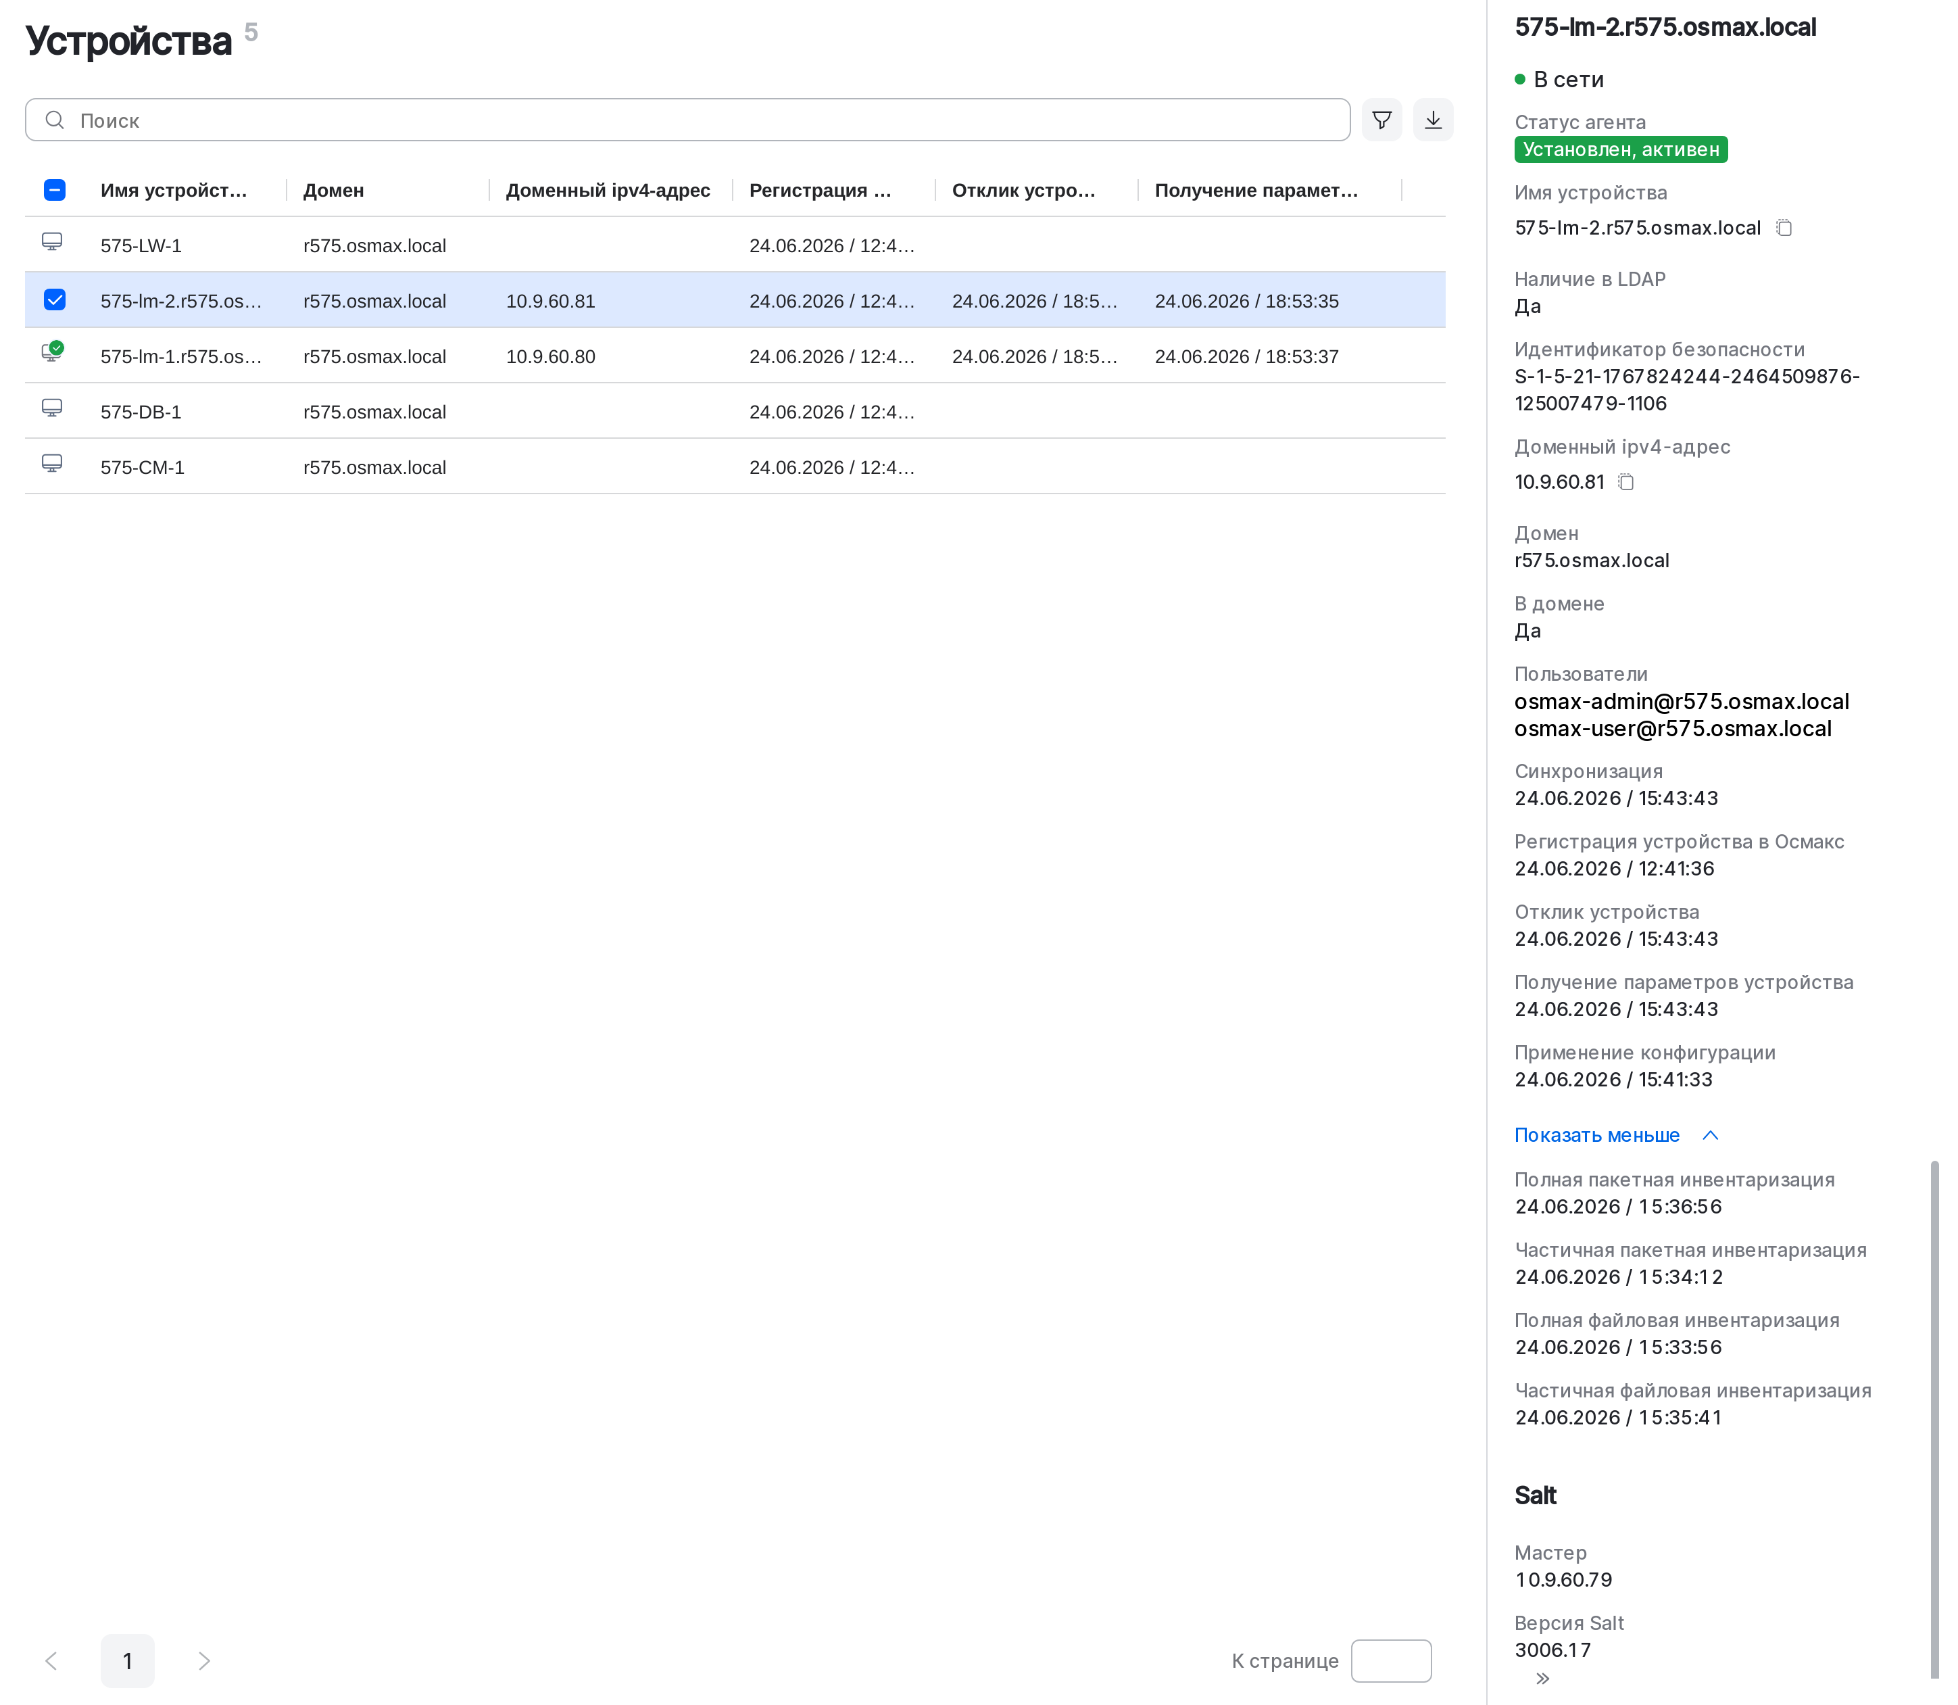
Task: Click the 24.06.2026 / 18:53:35 cell
Action: pyautogui.click(x=1247, y=301)
